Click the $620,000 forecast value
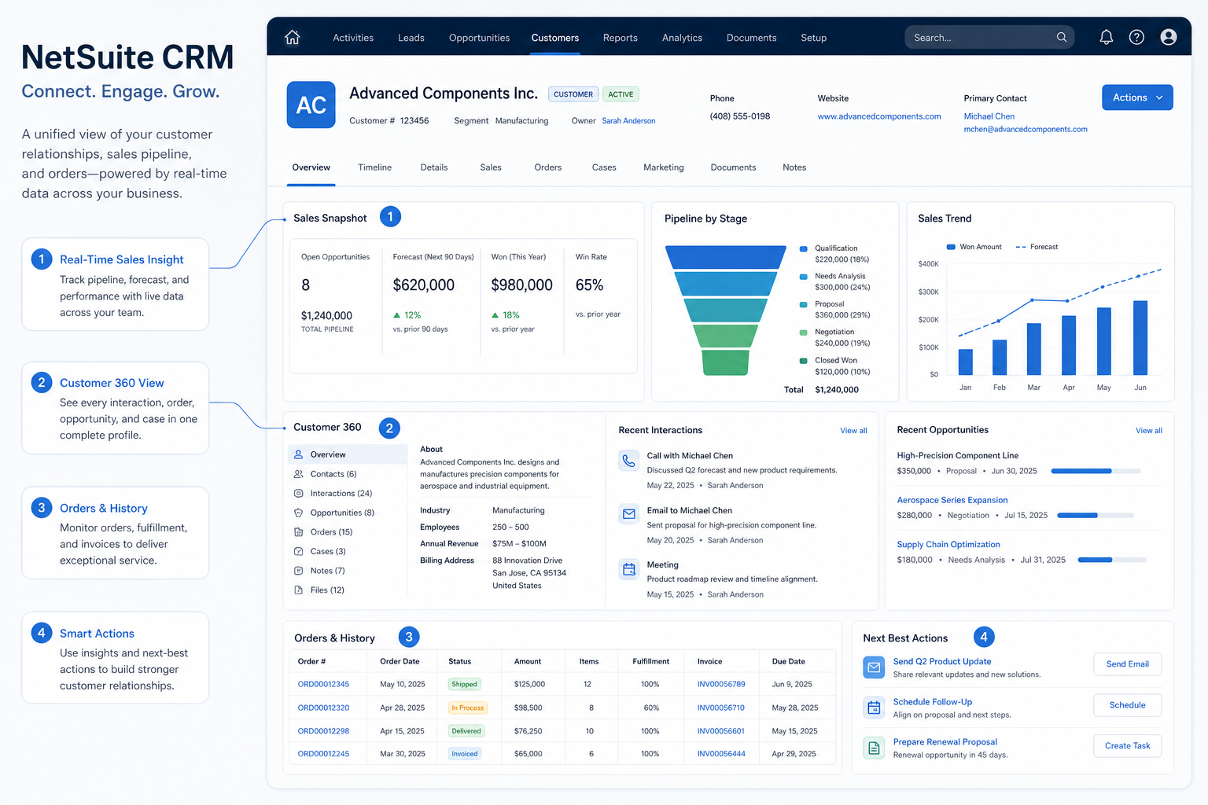 click(x=424, y=285)
